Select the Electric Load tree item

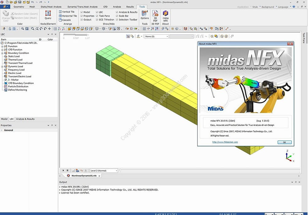click(14, 73)
